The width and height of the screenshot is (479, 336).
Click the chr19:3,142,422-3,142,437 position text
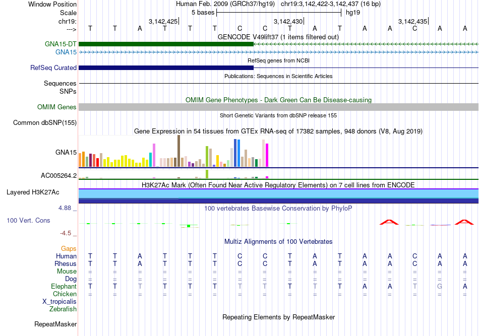331,4
